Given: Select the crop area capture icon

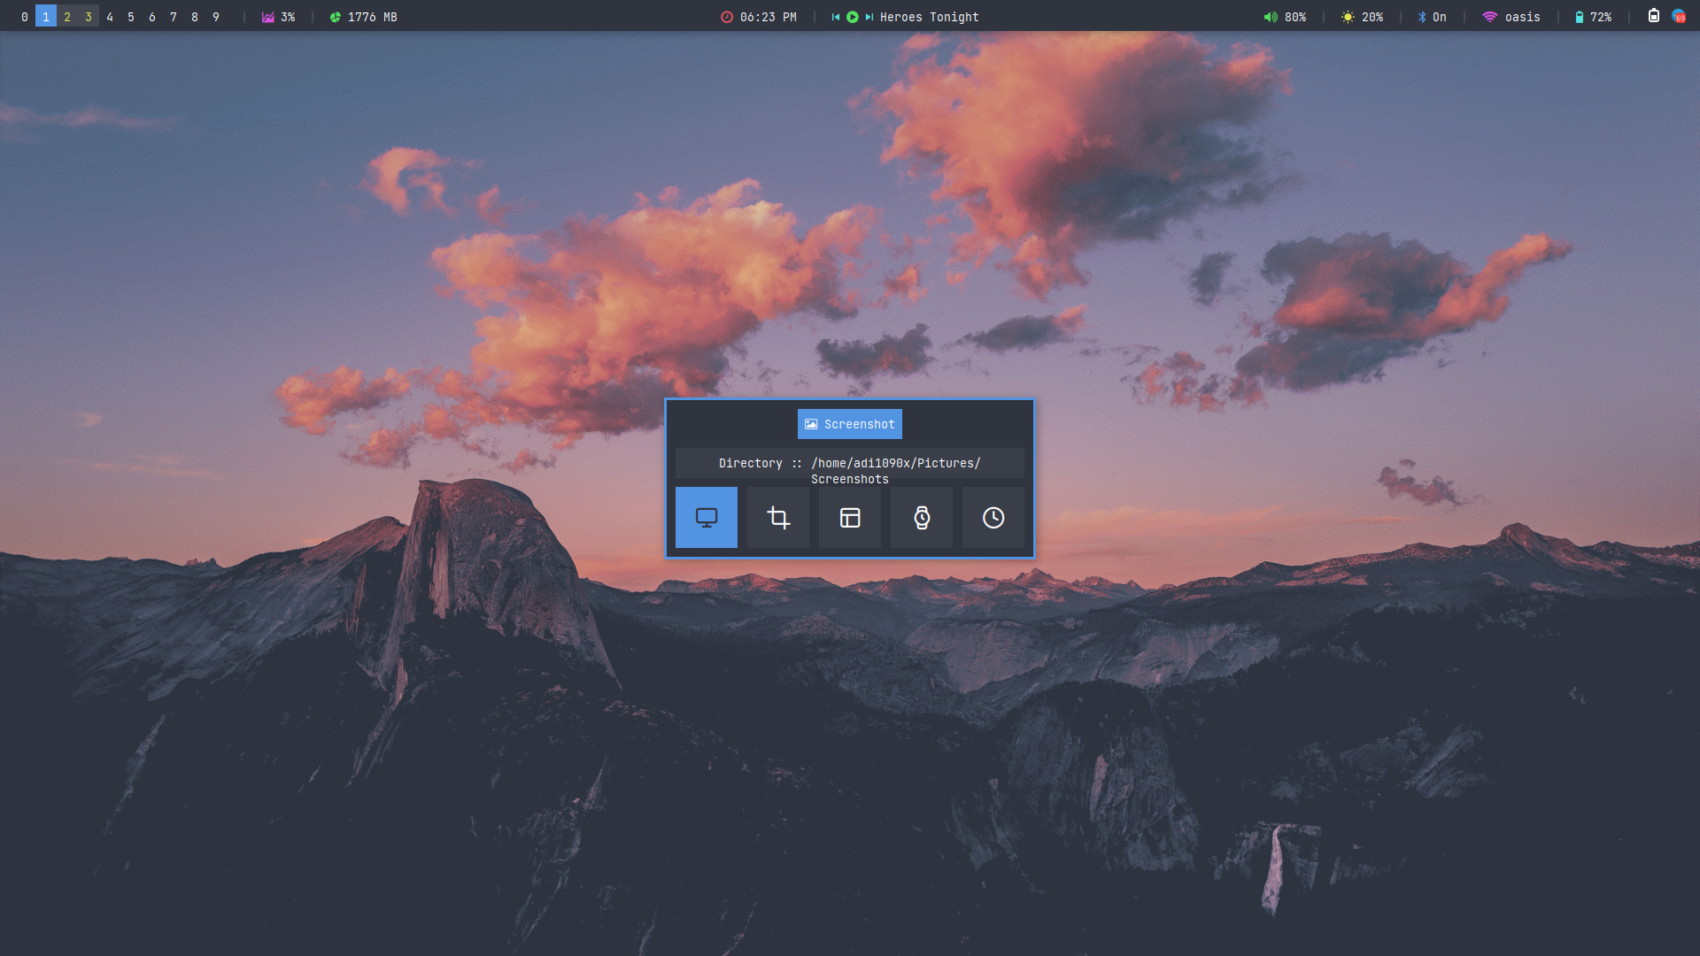Looking at the screenshot, I should [x=777, y=518].
